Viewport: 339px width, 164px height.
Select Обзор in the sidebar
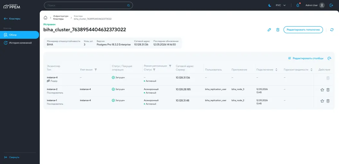[20, 35]
